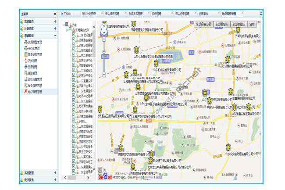Collapse the 资源管理 section
The width and height of the screenshot is (285, 190).
55,35
